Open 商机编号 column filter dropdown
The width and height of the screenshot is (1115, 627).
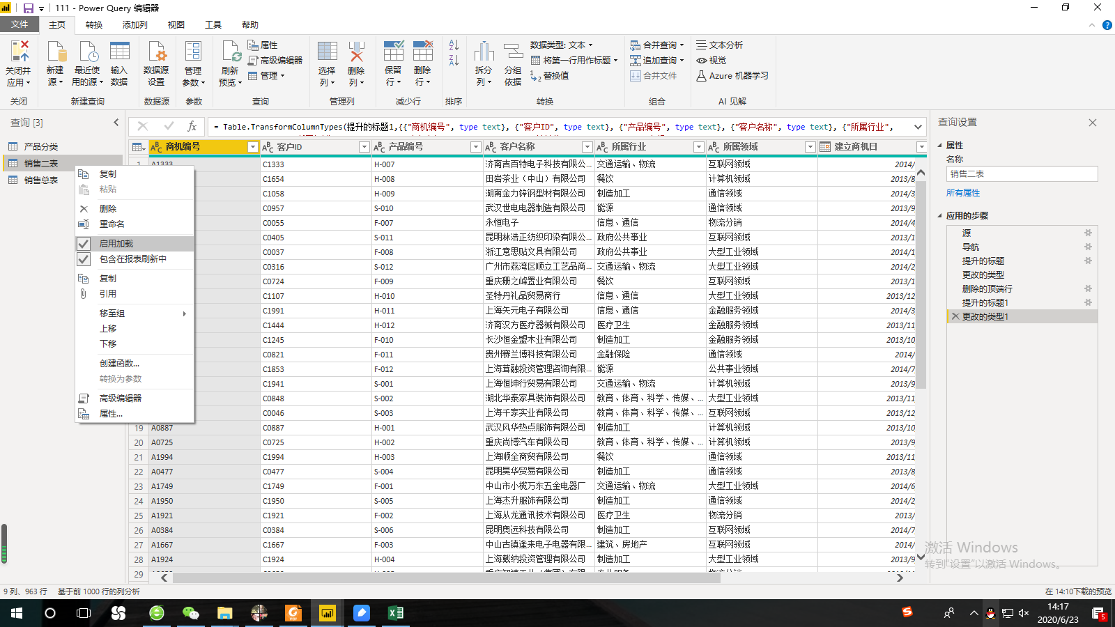point(253,147)
